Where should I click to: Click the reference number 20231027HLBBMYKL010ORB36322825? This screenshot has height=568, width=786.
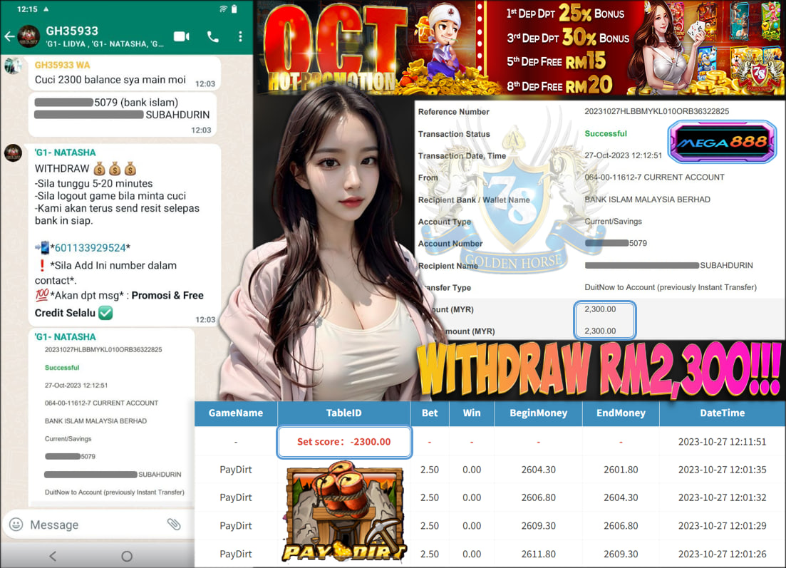(x=657, y=111)
